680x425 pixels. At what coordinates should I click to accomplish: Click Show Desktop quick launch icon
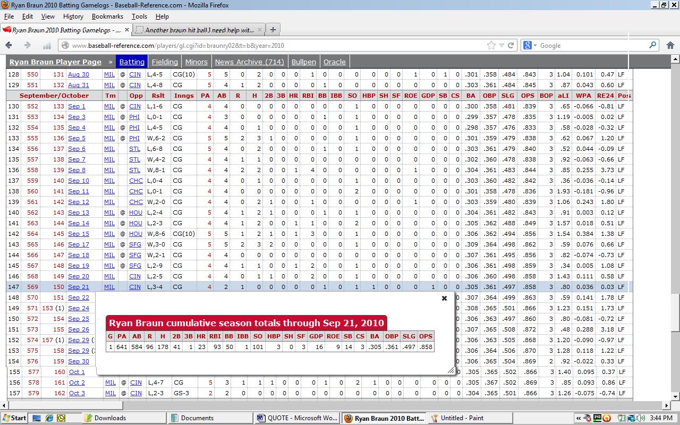(x=37, y=418)
